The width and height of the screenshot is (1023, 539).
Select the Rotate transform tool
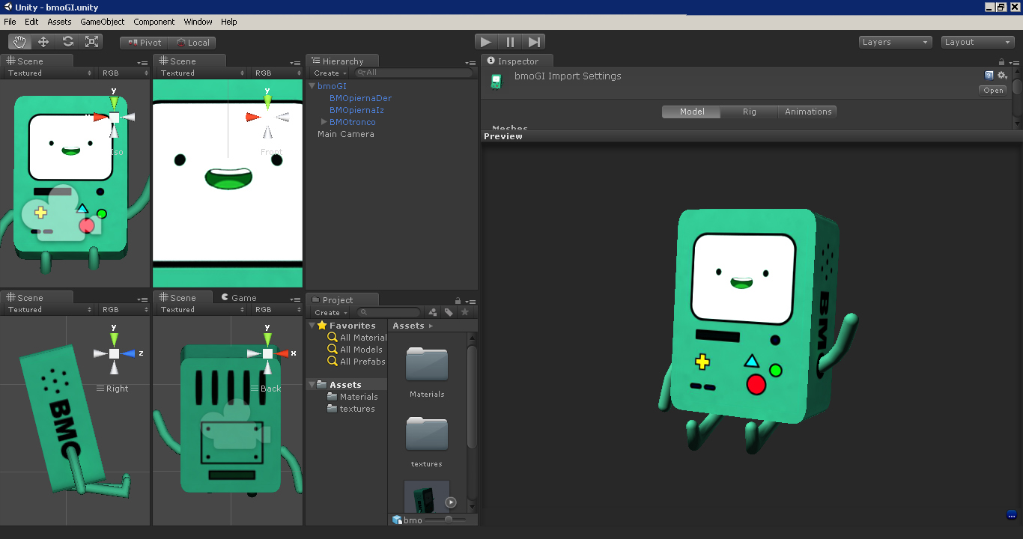[x=67, y=42]
